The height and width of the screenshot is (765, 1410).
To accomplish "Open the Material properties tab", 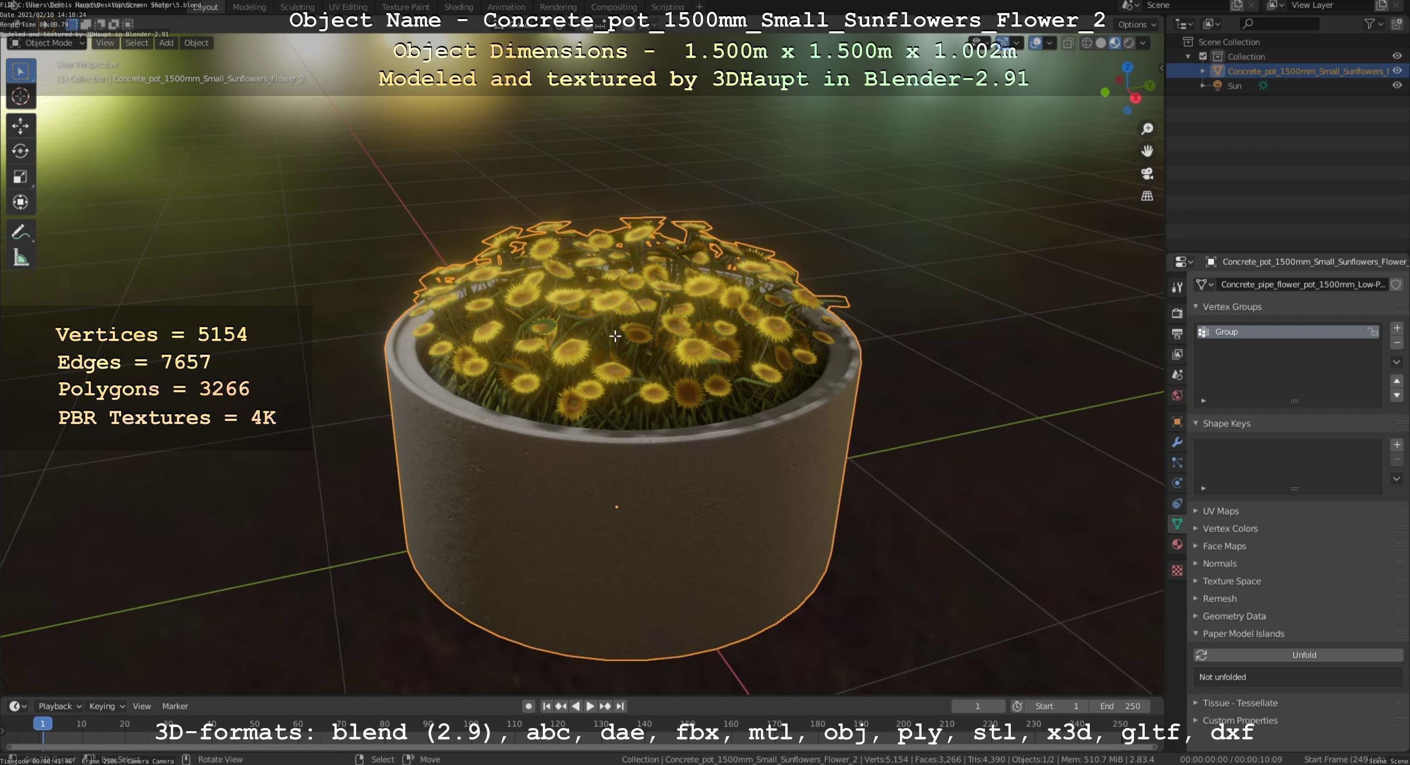I will pos(1177,544).
